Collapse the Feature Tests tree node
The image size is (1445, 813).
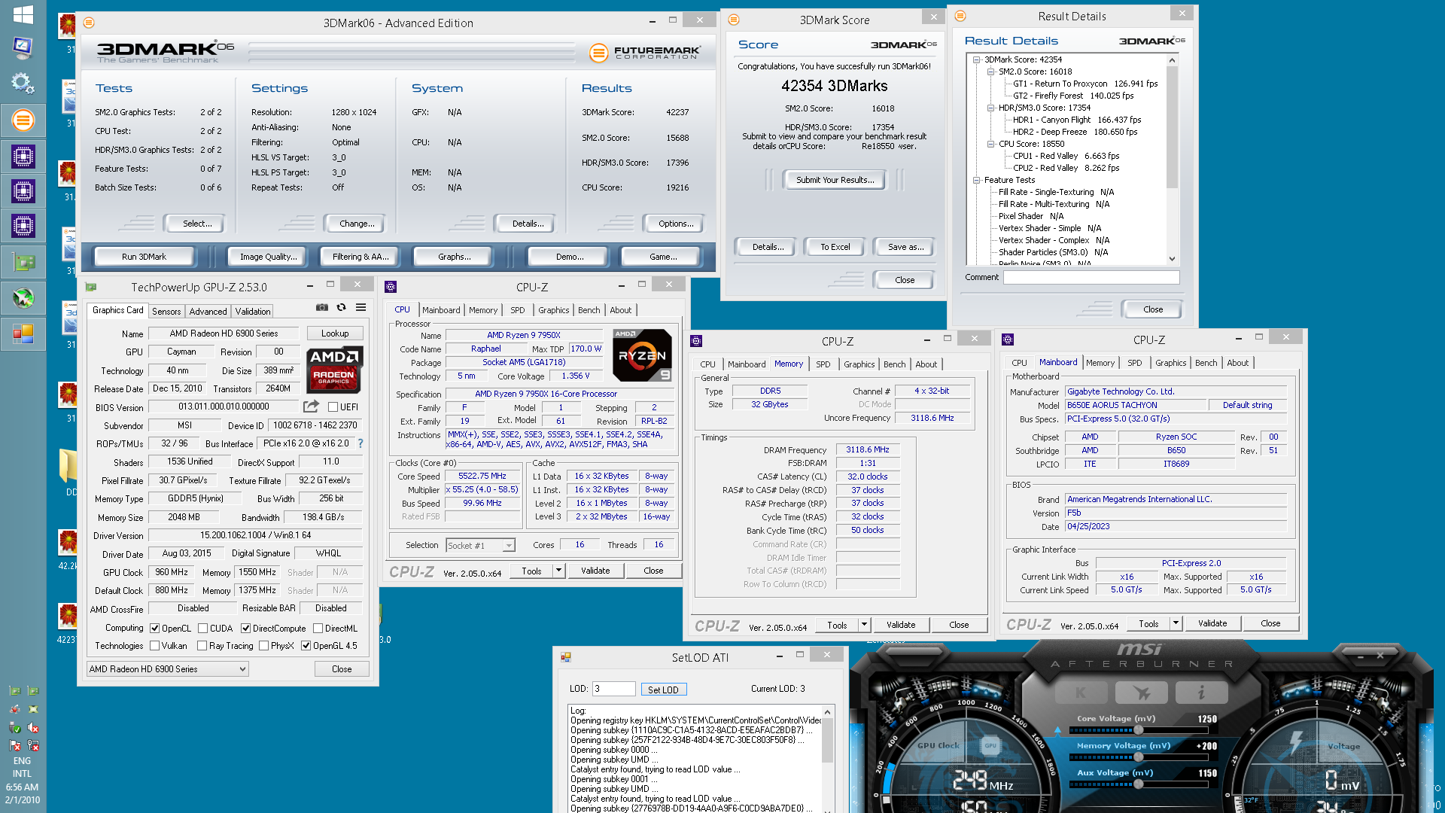[976, 180]
